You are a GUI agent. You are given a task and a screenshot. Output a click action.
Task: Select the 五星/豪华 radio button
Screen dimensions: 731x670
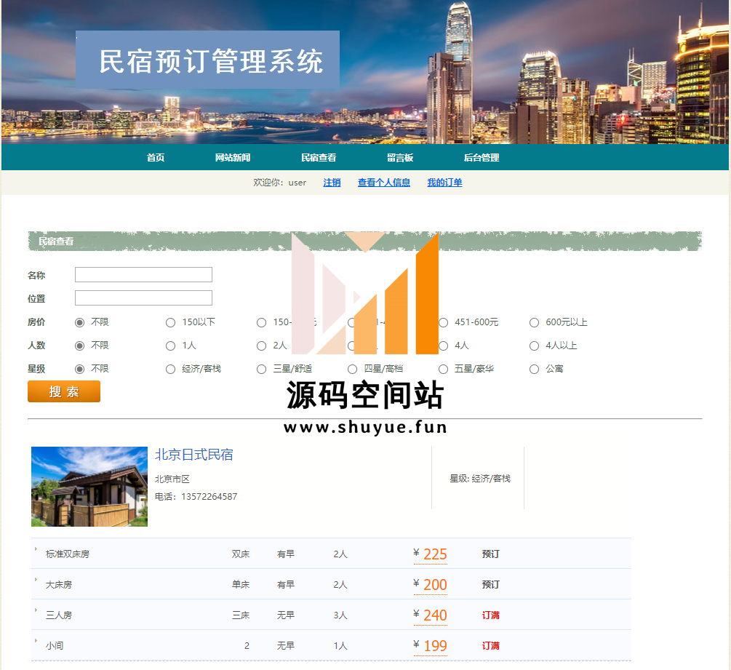(444, 370)
